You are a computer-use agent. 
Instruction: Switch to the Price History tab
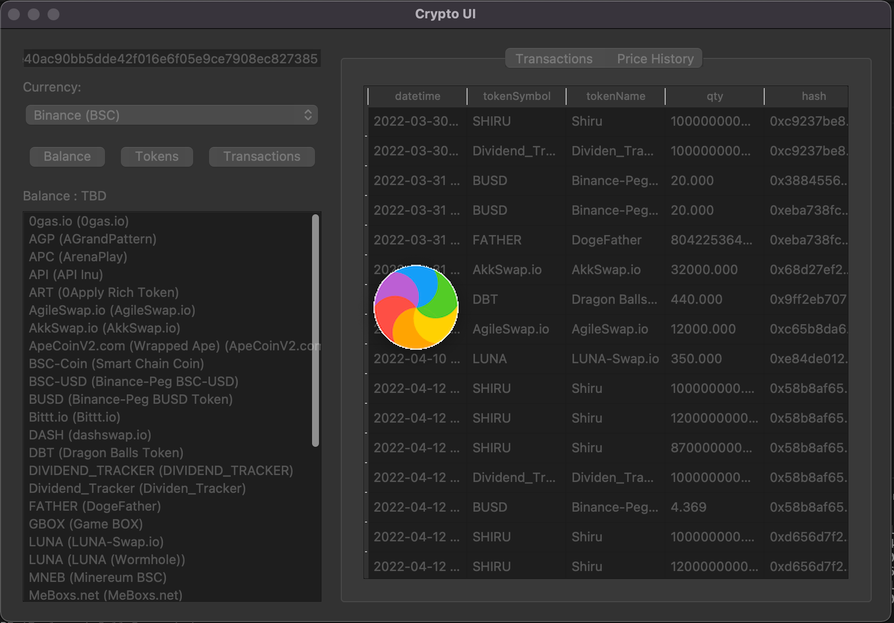tap(655, 59)
